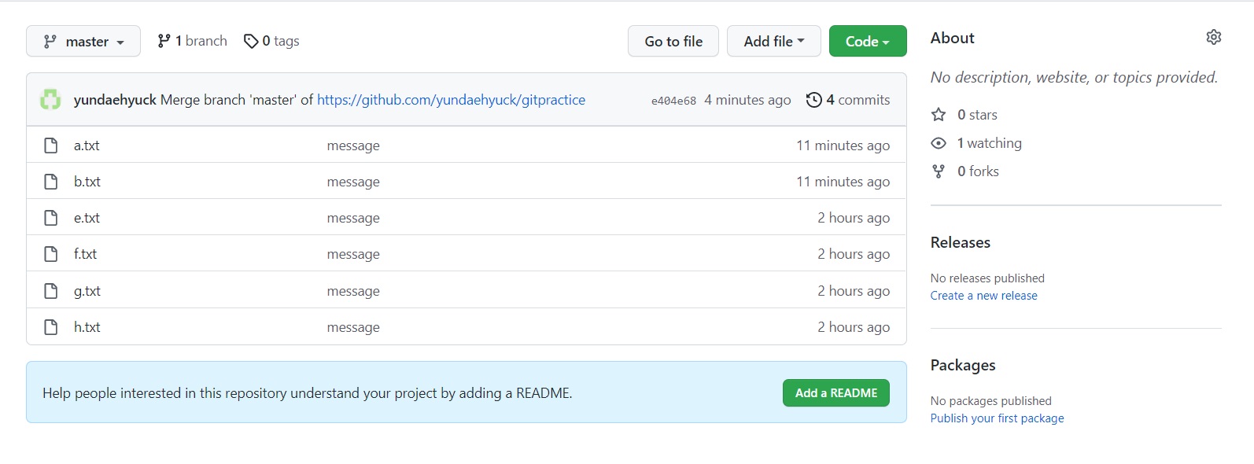Open commit message for h.txt
The height and width of the screenshot is (464, 1254).
point(353,327)
